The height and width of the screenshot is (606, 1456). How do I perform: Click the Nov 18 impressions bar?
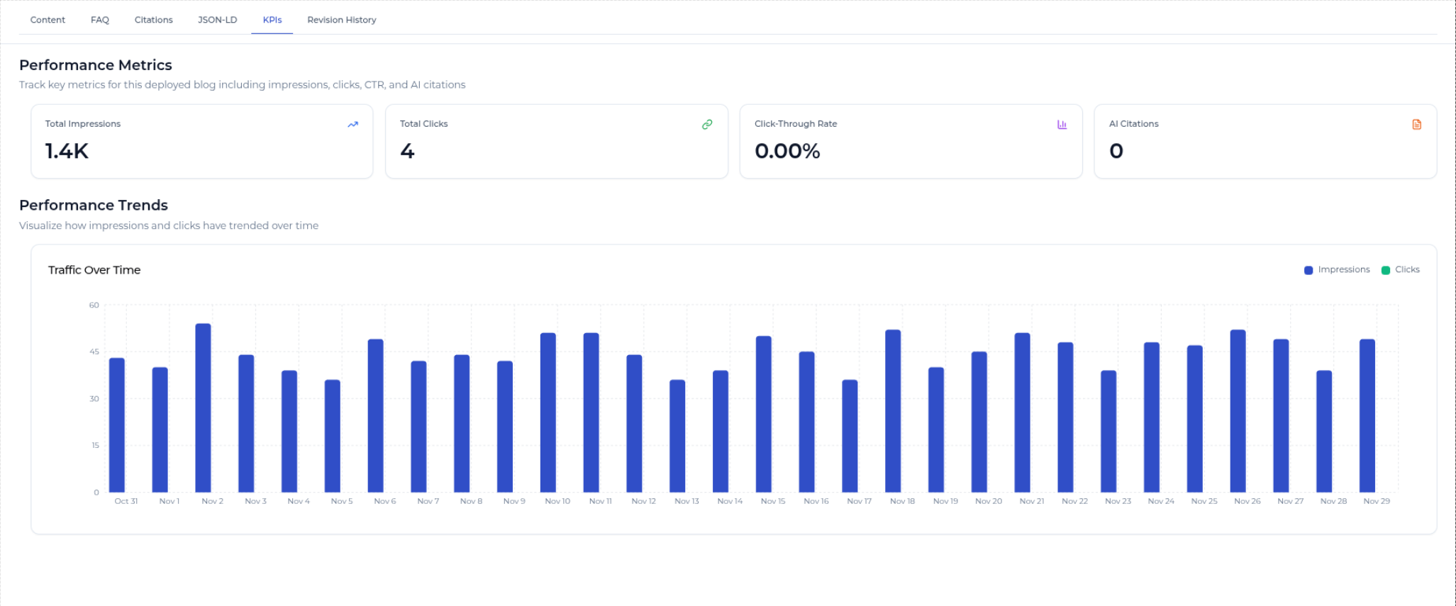[x=893, y=411]
